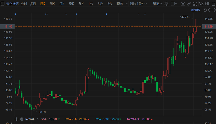Viewport: 216px width, 124px height.
Task: Click 前复权 adjustment link
Action: pyautogui.click(x=196, y=10)
